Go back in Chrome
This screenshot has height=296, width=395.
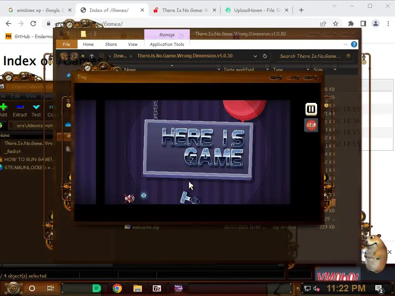click(8, 24)
